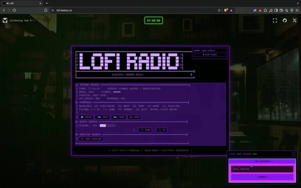Screen dimensions: 301x188
Task: Open Brave Shields lion icon
Action: coord(225,10)
